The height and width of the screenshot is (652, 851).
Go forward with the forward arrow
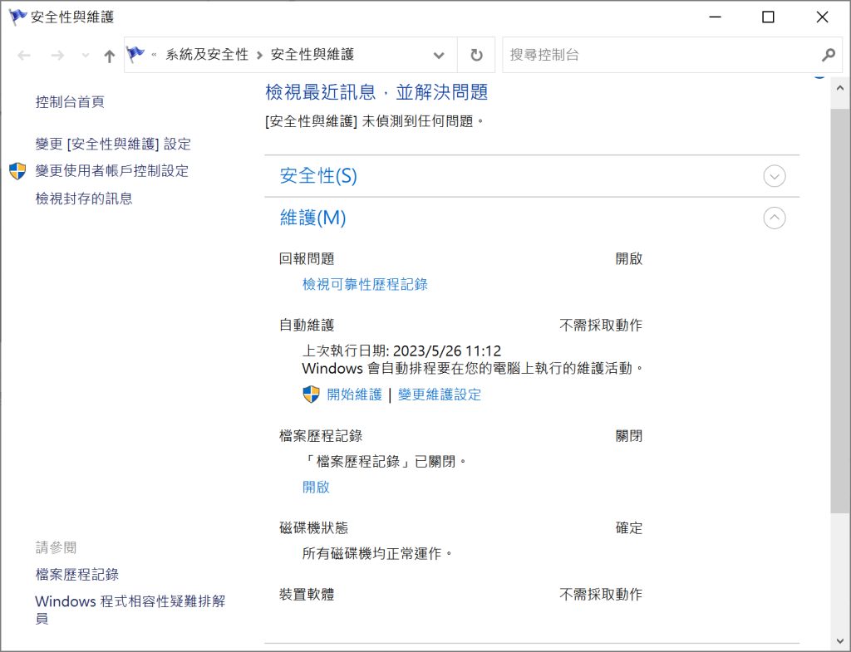click(57, 56)
